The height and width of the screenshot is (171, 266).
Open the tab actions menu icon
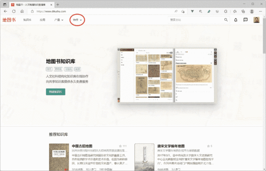[5, 4]
